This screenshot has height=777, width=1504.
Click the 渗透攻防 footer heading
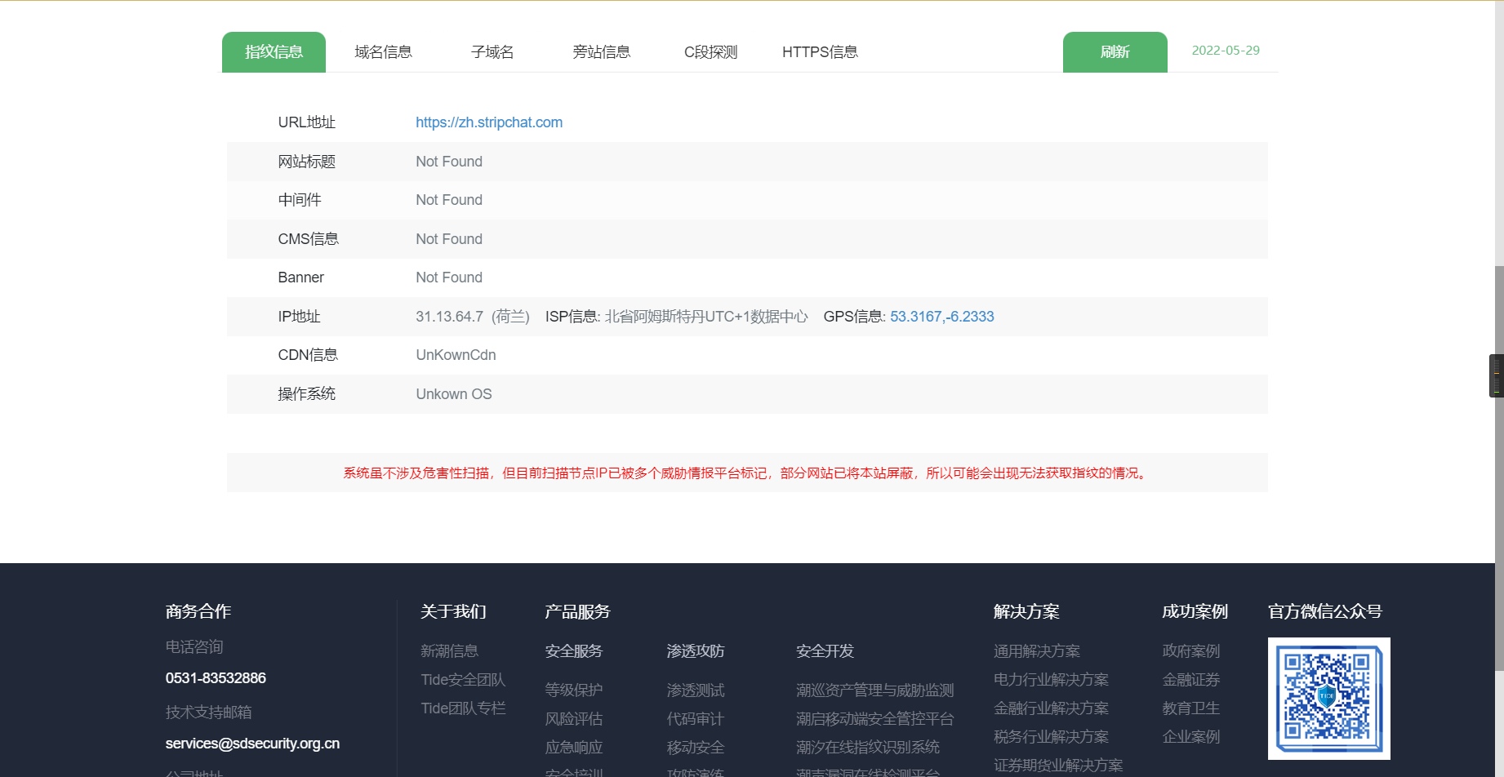tap(696, 651)
